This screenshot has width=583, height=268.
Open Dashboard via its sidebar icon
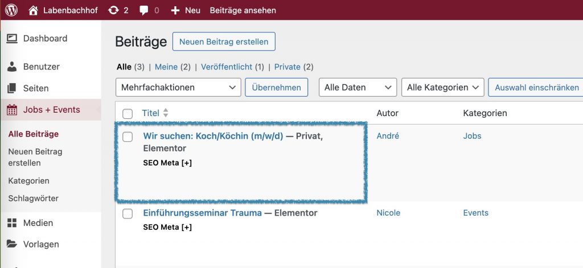click(12, 39)
